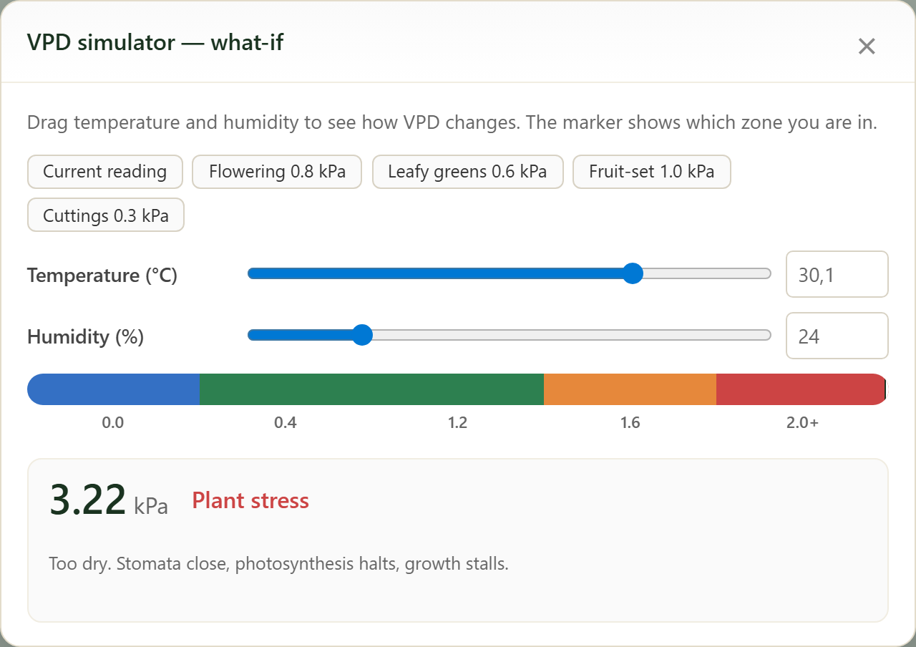Click the blue zone of VPD bar
Image resolution: width=916 pixels, height=647 pixels.
pos(113,389)
